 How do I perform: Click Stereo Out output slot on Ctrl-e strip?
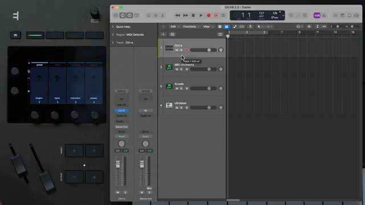click(x=121, y=127)
